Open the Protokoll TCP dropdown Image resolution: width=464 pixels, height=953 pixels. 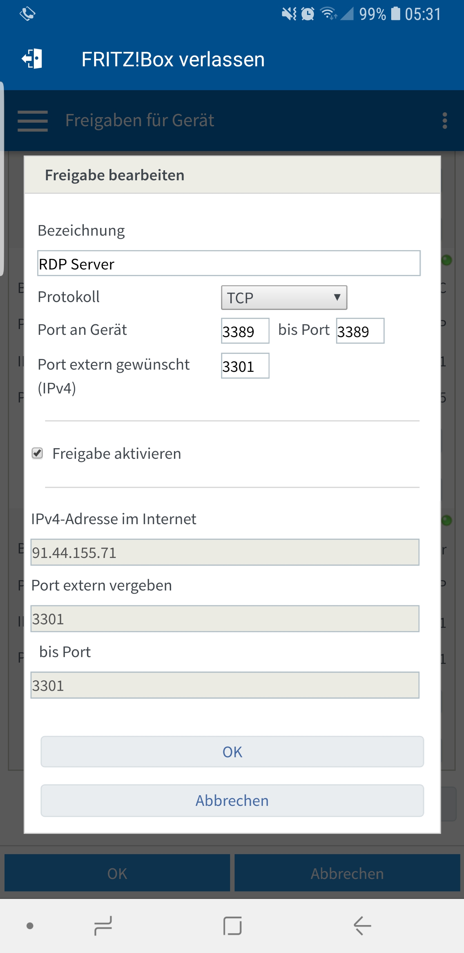284,297
